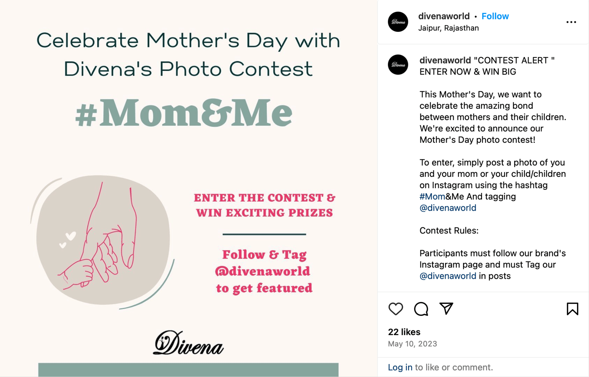589x377 pixels.
Task: Click the divenaworld profile avatar in the header
Action: click(398, 22)
